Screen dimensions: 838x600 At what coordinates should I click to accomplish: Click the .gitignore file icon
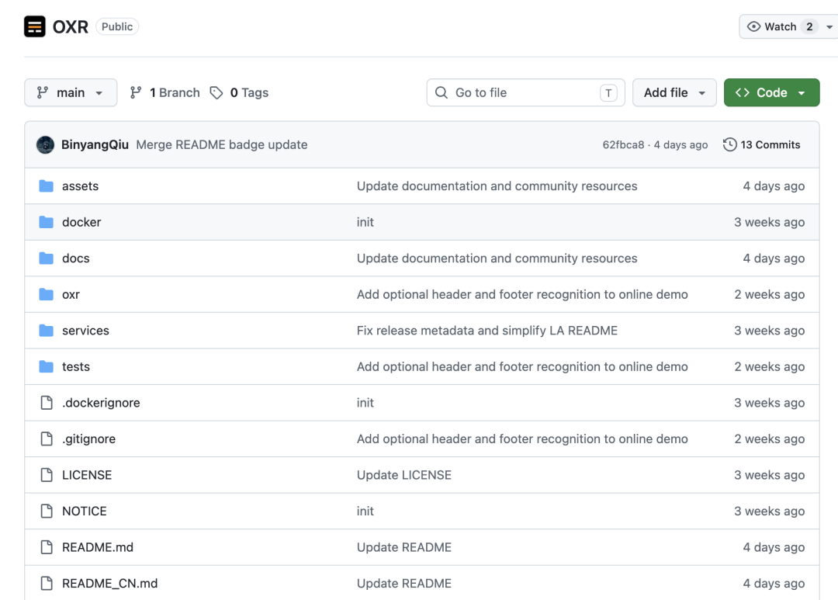47,439
